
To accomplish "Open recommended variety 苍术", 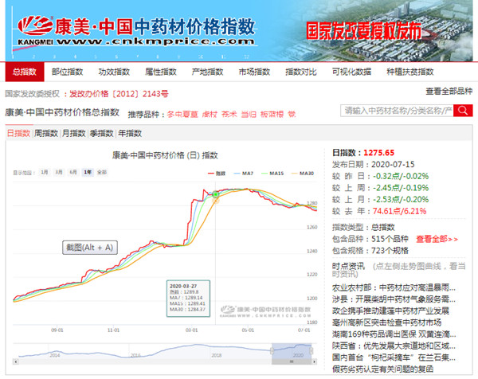I will (x=229, y=114).
